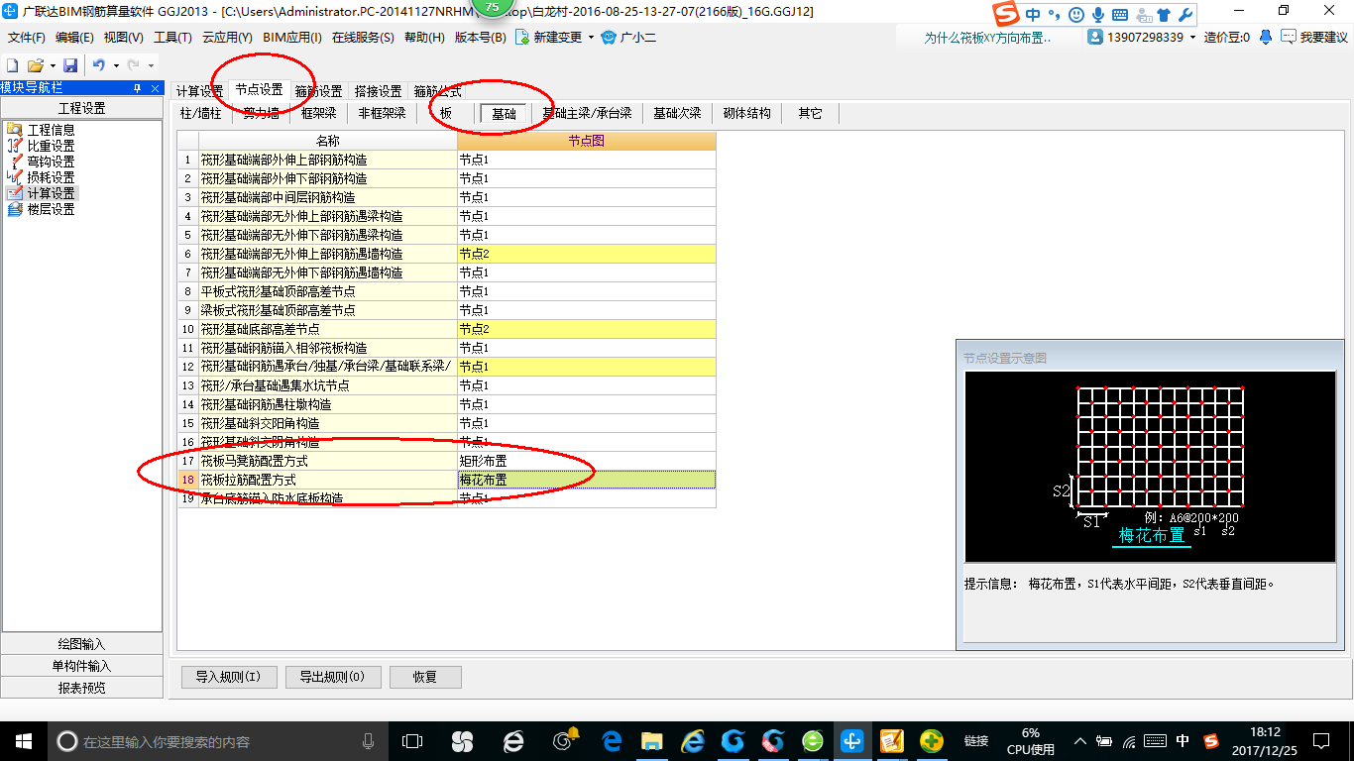Click Sogou input S logo
The width and height of the screenshot is (1354, 761).
pos(1007,14)
